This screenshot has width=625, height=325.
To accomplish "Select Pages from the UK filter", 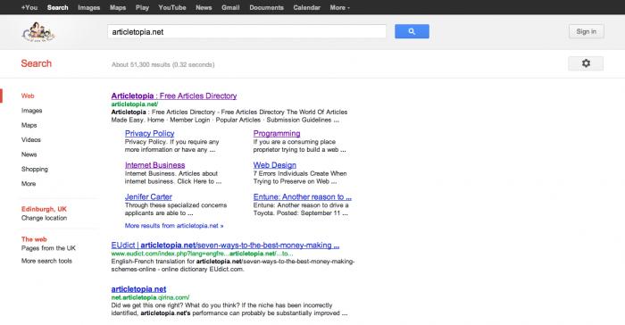I will 48,248.
